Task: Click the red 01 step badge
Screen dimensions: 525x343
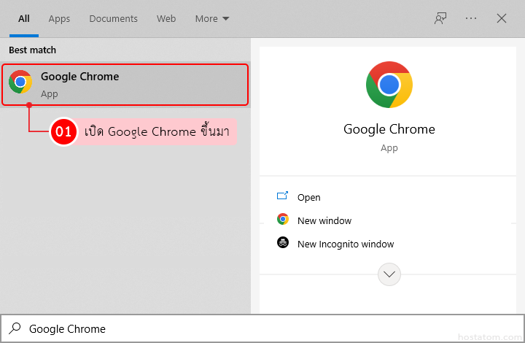Action: [63, 132]
